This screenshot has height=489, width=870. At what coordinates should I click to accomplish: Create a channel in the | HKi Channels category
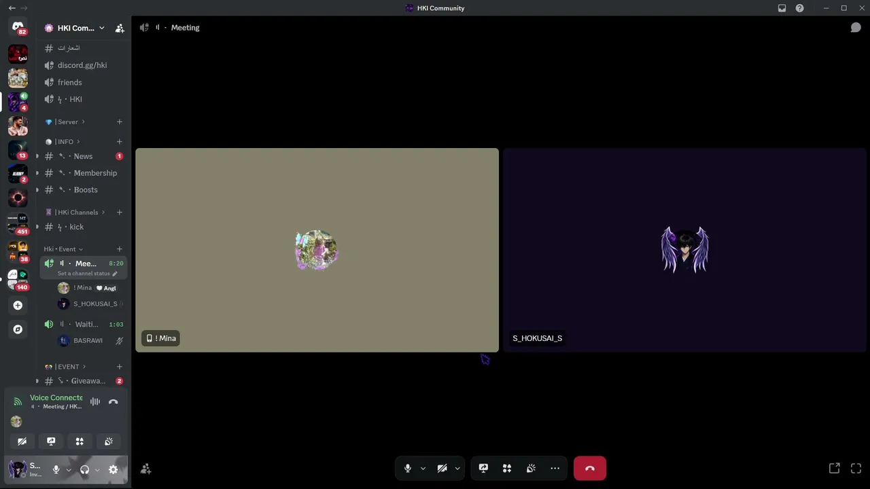[120, 212]
